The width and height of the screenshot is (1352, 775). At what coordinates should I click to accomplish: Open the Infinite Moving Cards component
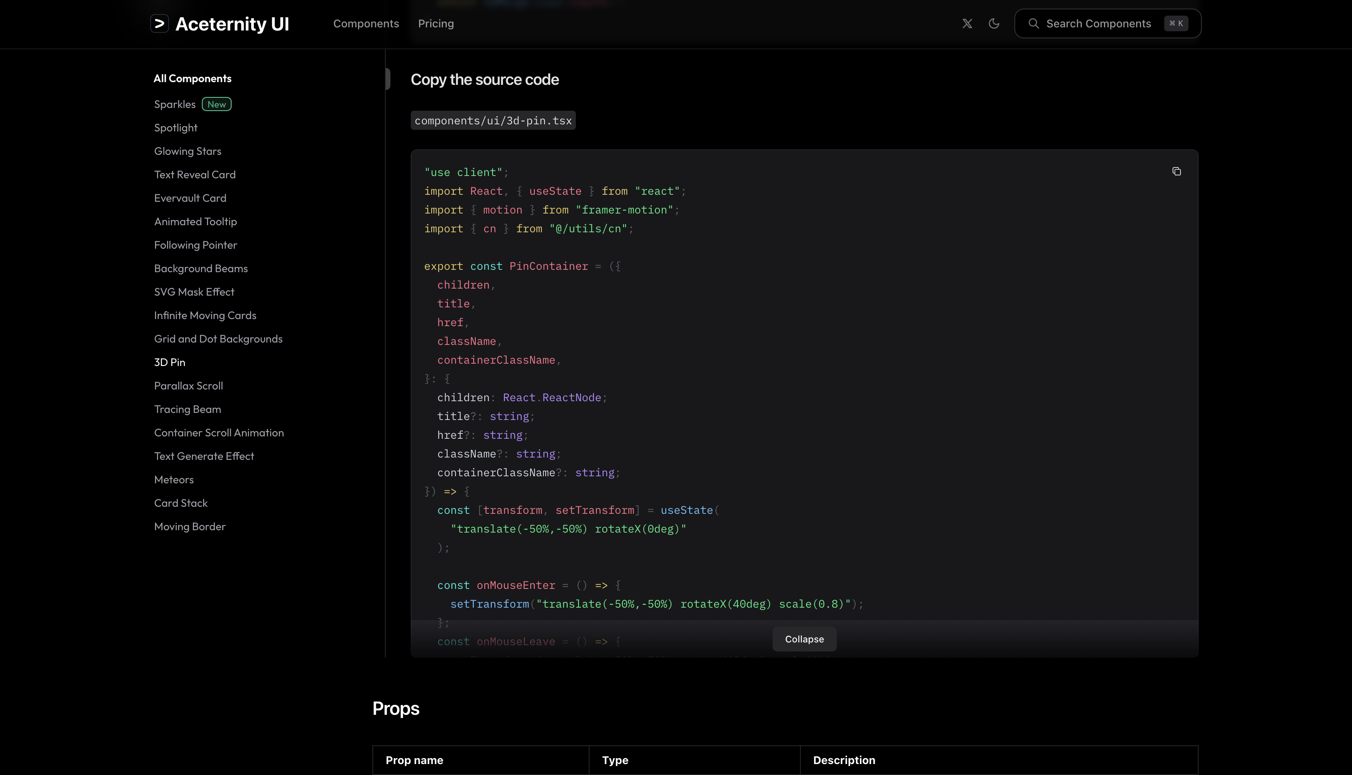click(x=205, y=315)
